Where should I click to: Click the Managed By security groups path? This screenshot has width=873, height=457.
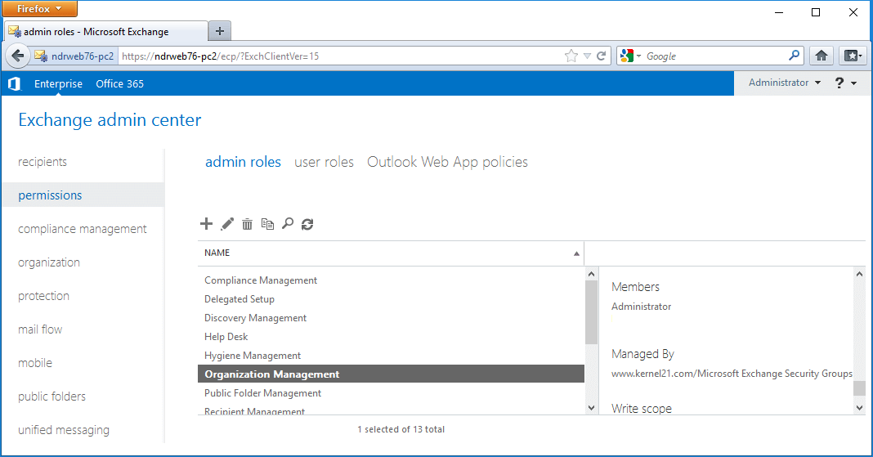(732, 374)
